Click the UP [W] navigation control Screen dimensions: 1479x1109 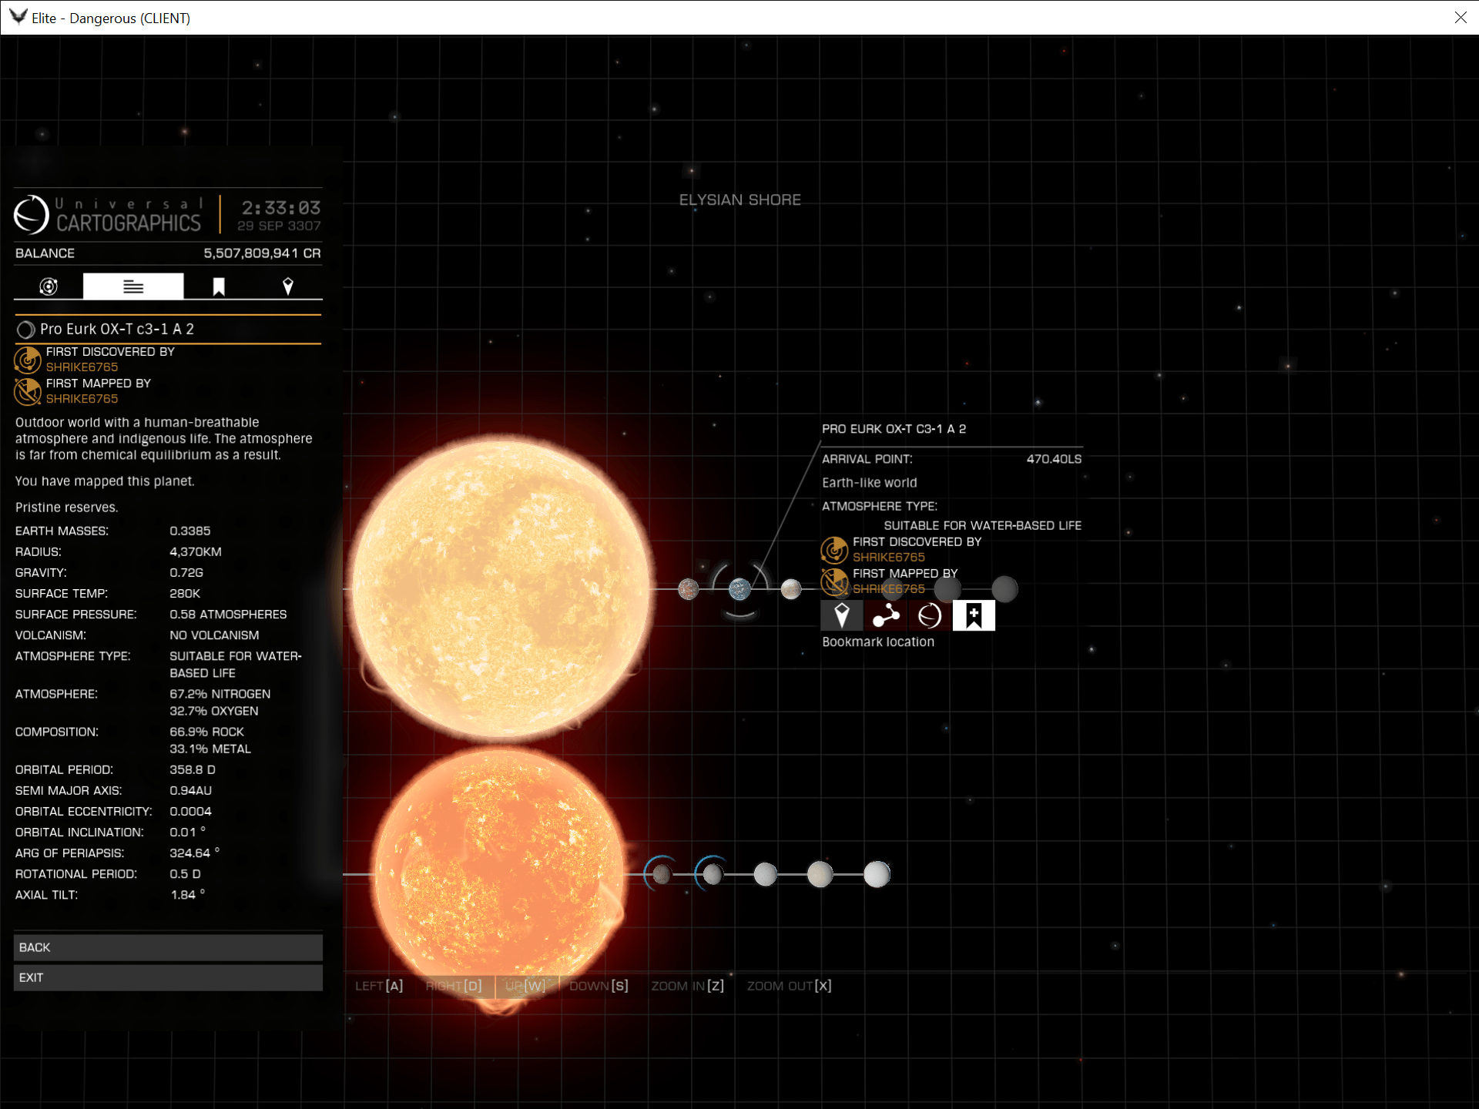(525, 986)
